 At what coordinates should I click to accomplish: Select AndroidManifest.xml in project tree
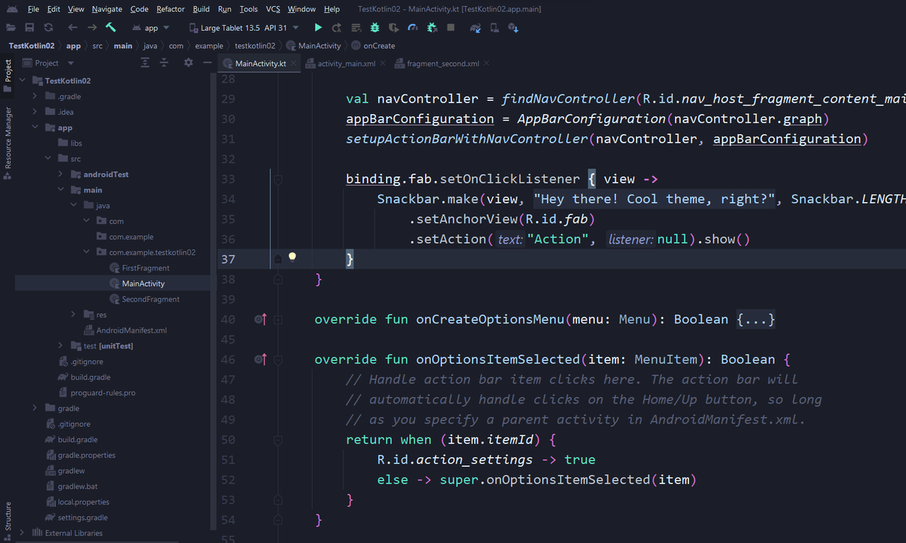pyautogui.click(x=131, y=330)
